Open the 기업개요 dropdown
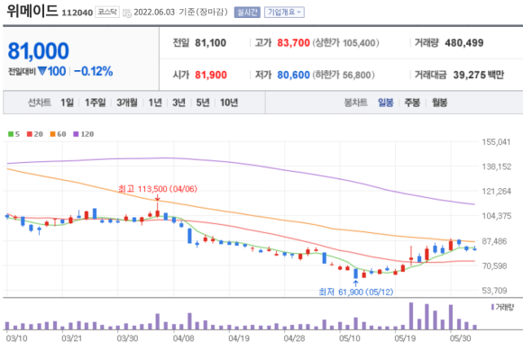This screenshot has width=523, height=351. click(284, 13)
